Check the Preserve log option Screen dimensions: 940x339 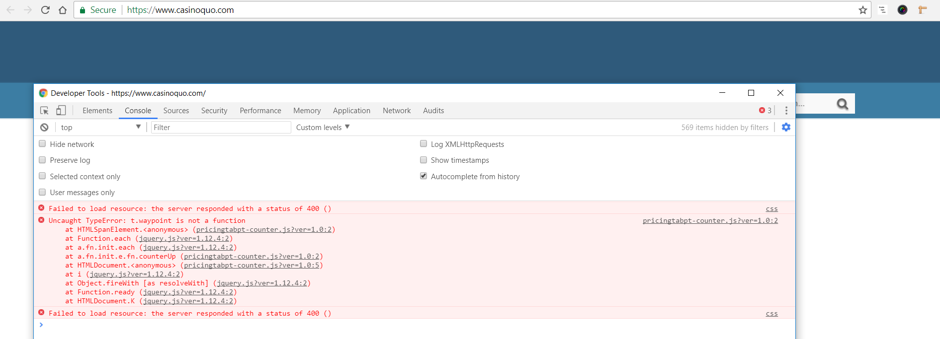[x=42, y=160]
